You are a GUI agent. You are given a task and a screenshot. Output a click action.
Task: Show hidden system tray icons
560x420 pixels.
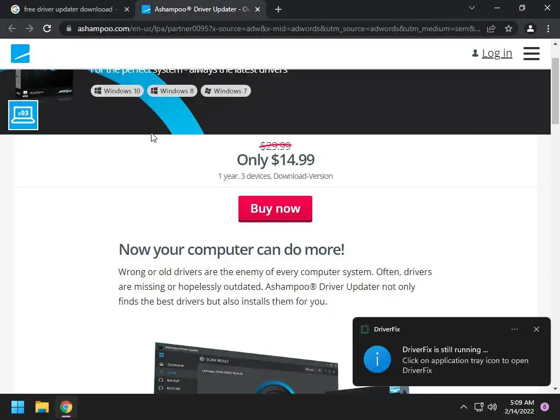click(464, 407)
